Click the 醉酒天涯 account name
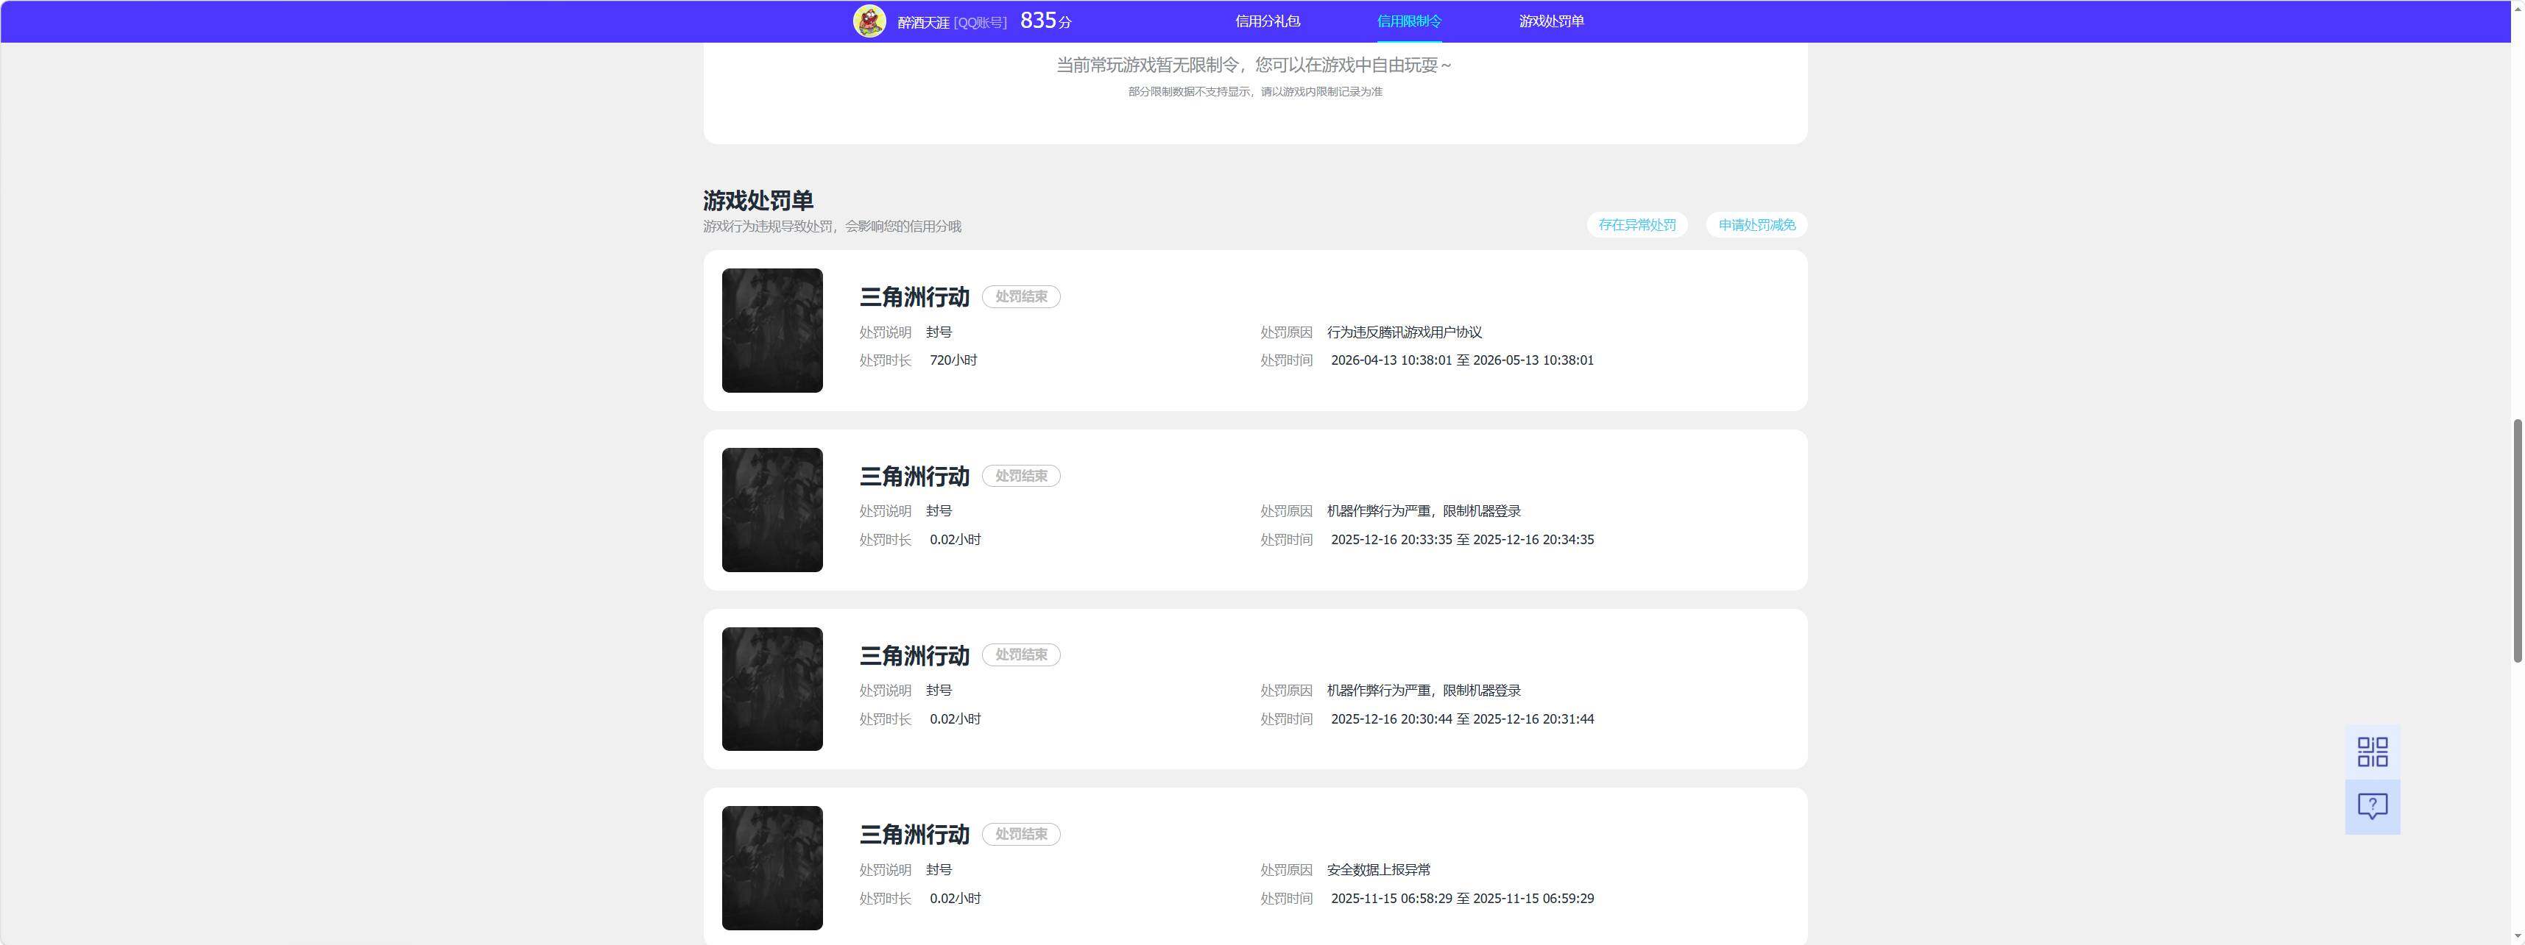The height and width of the screenshot is (945, 2525). pyautogui.click(x=923, y=21)
